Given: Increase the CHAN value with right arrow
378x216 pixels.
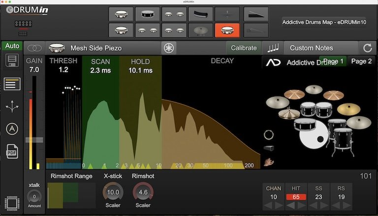Looking at the screenshot, I should (x=279, y=206).
